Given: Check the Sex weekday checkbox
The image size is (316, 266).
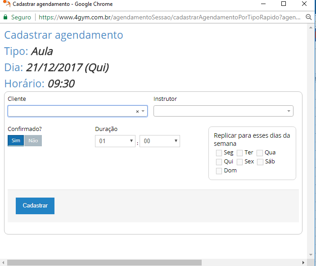Looking at the screenshot, I should pyautogui.click(x=239, y=162).
